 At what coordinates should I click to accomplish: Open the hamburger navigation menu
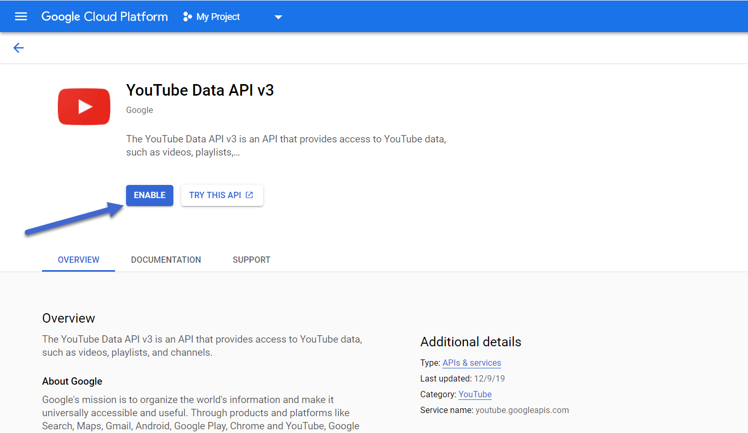point(21,16)
